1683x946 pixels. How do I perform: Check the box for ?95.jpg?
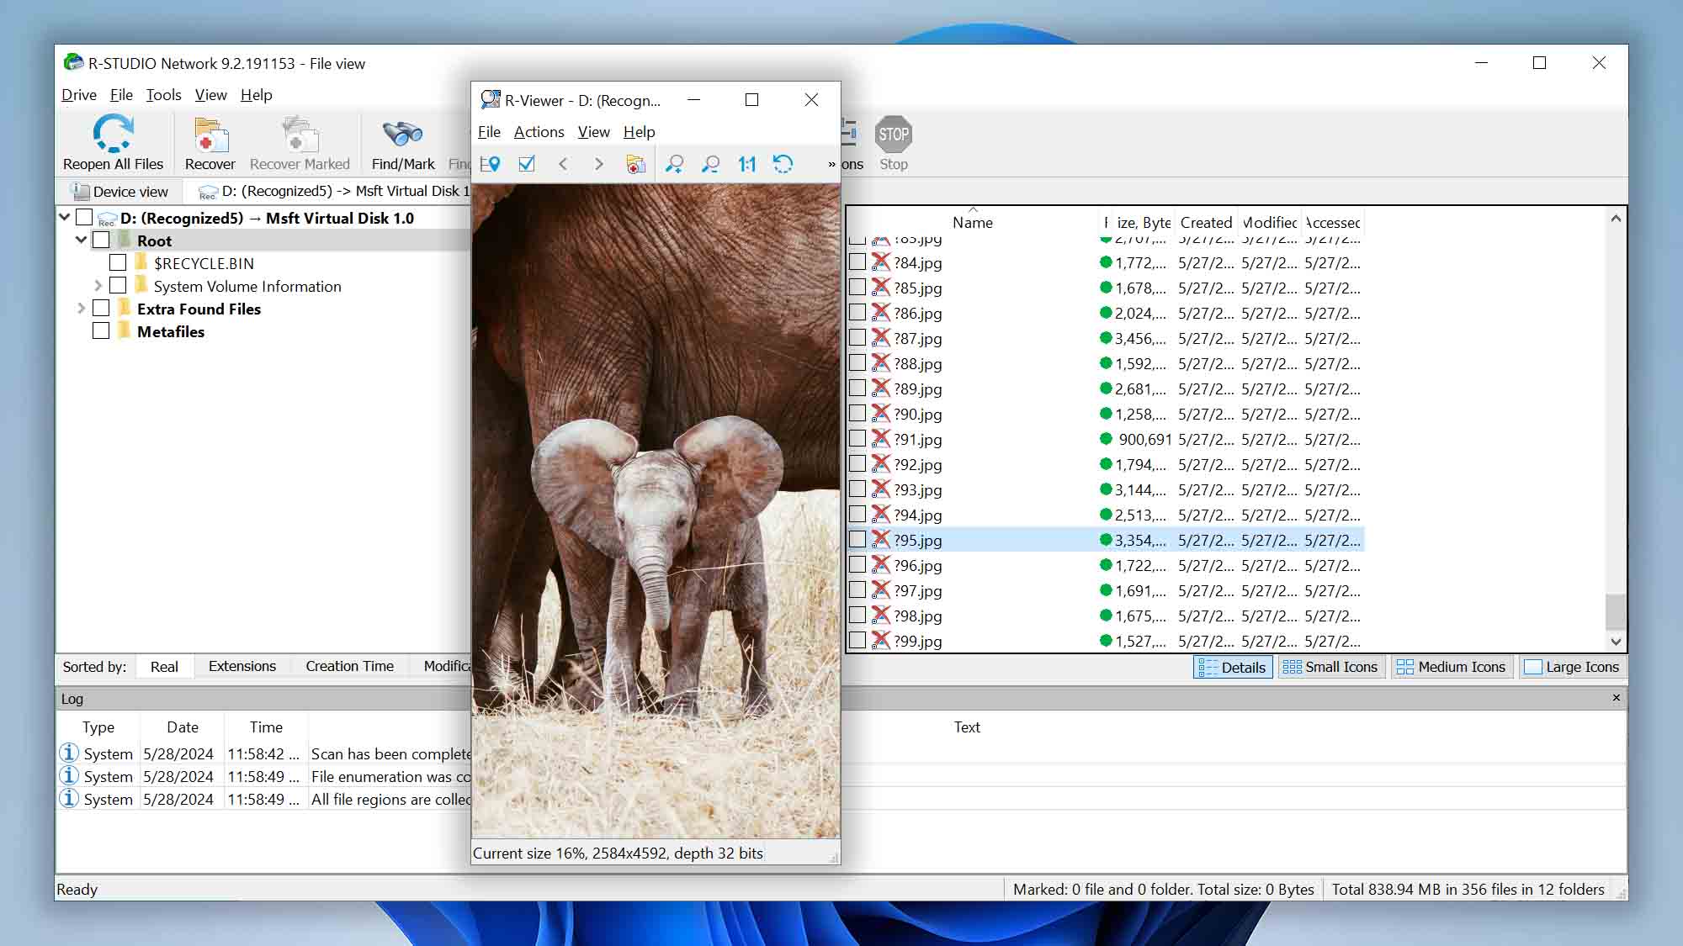(x=857, y=539)
